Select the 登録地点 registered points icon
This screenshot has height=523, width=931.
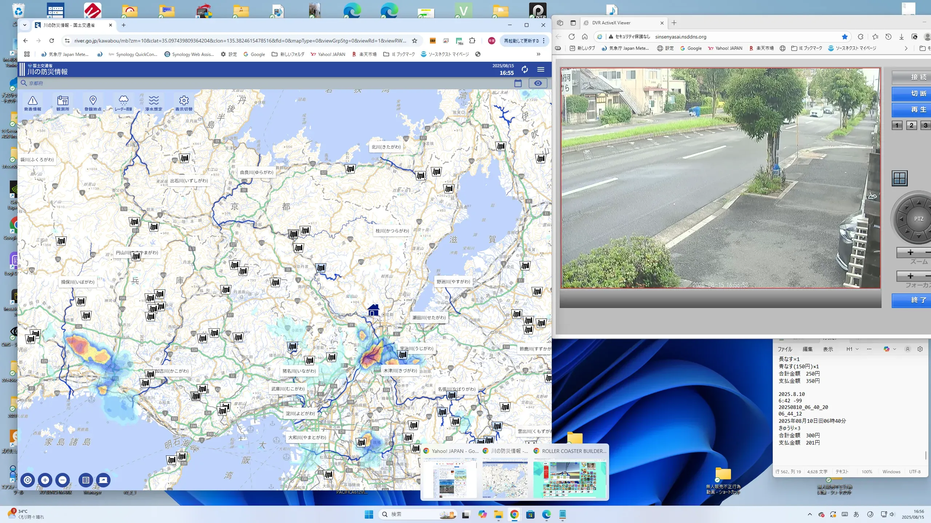[x=93, y=103]
